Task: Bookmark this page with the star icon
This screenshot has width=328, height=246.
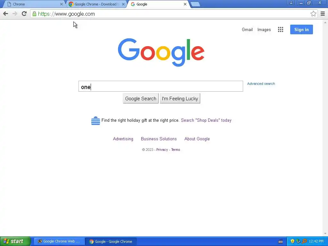Action: [x=313, y=14]
